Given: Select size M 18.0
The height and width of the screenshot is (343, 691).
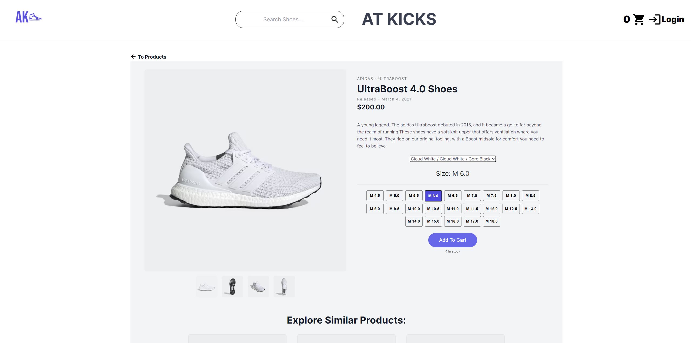Looking at the screenshot, I should [x=491, y=221].
